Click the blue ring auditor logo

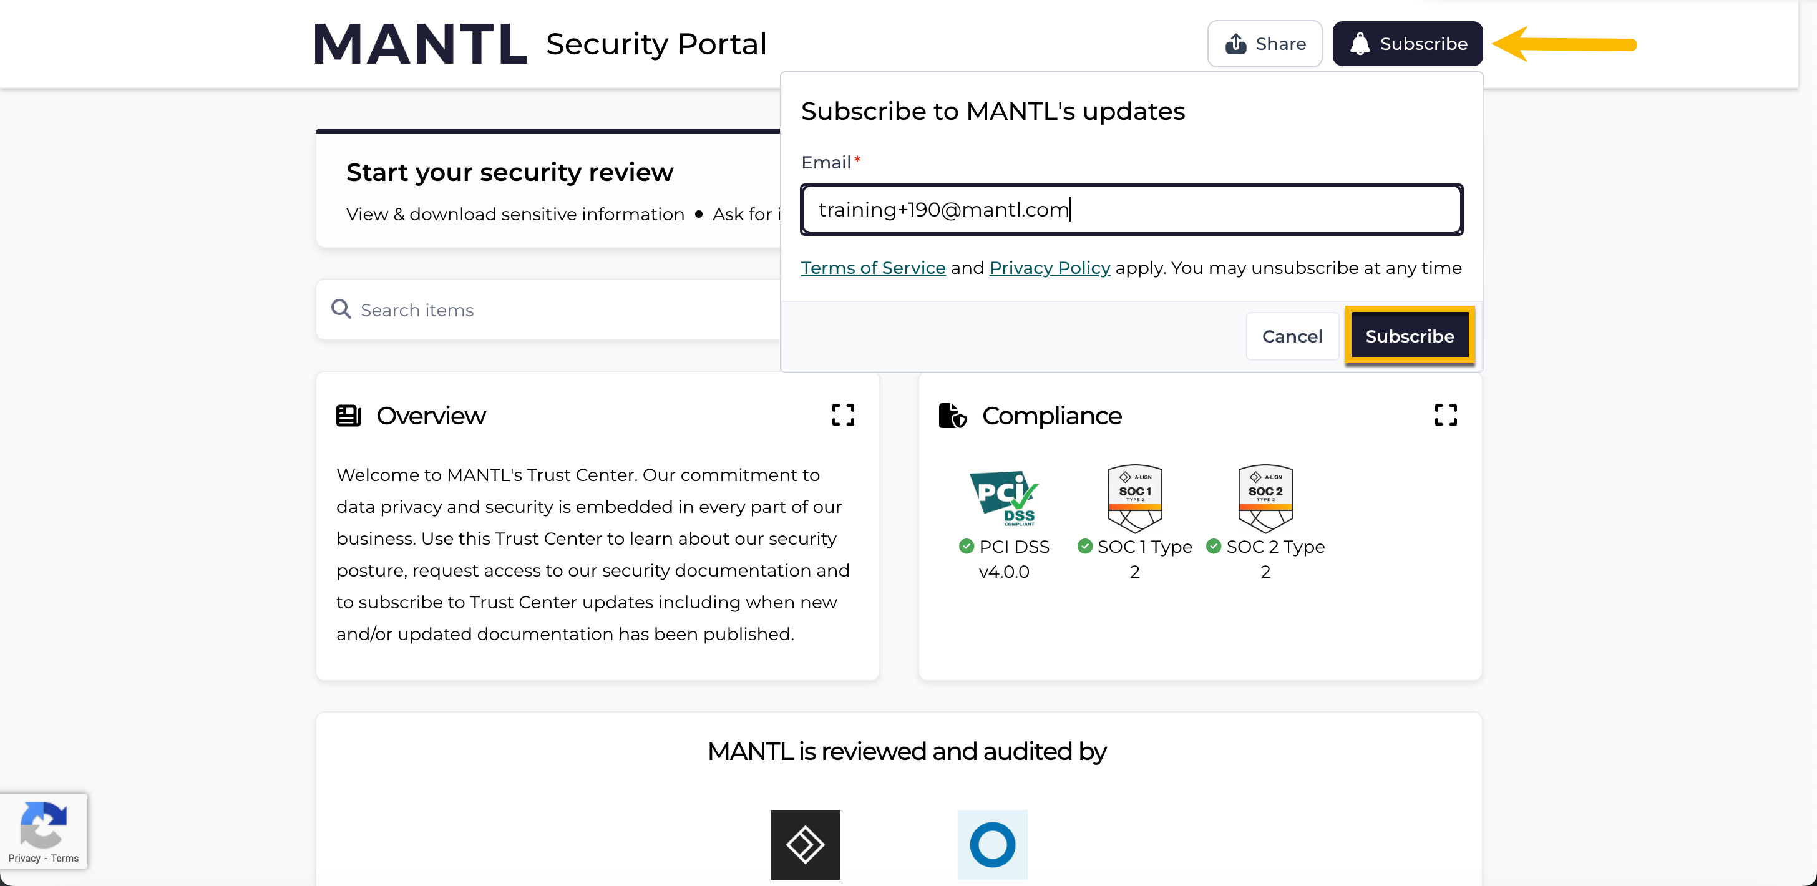pos(991,844)
